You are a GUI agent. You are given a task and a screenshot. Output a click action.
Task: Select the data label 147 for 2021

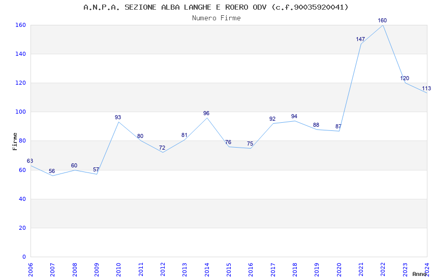360,39
